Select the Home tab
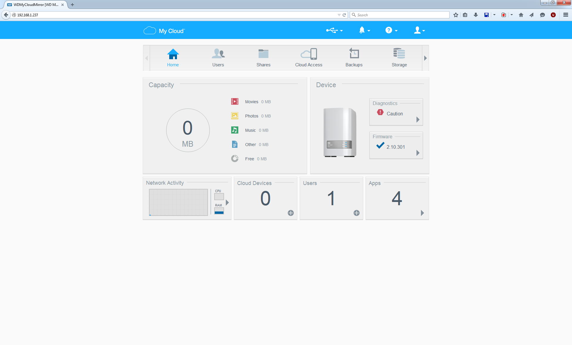Viewport: 572px width, 345px height. coord(173,57)
